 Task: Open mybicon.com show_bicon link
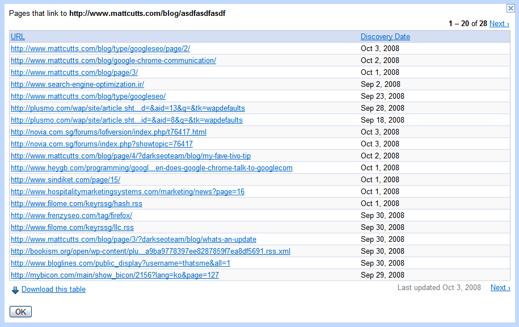(115, 275)
